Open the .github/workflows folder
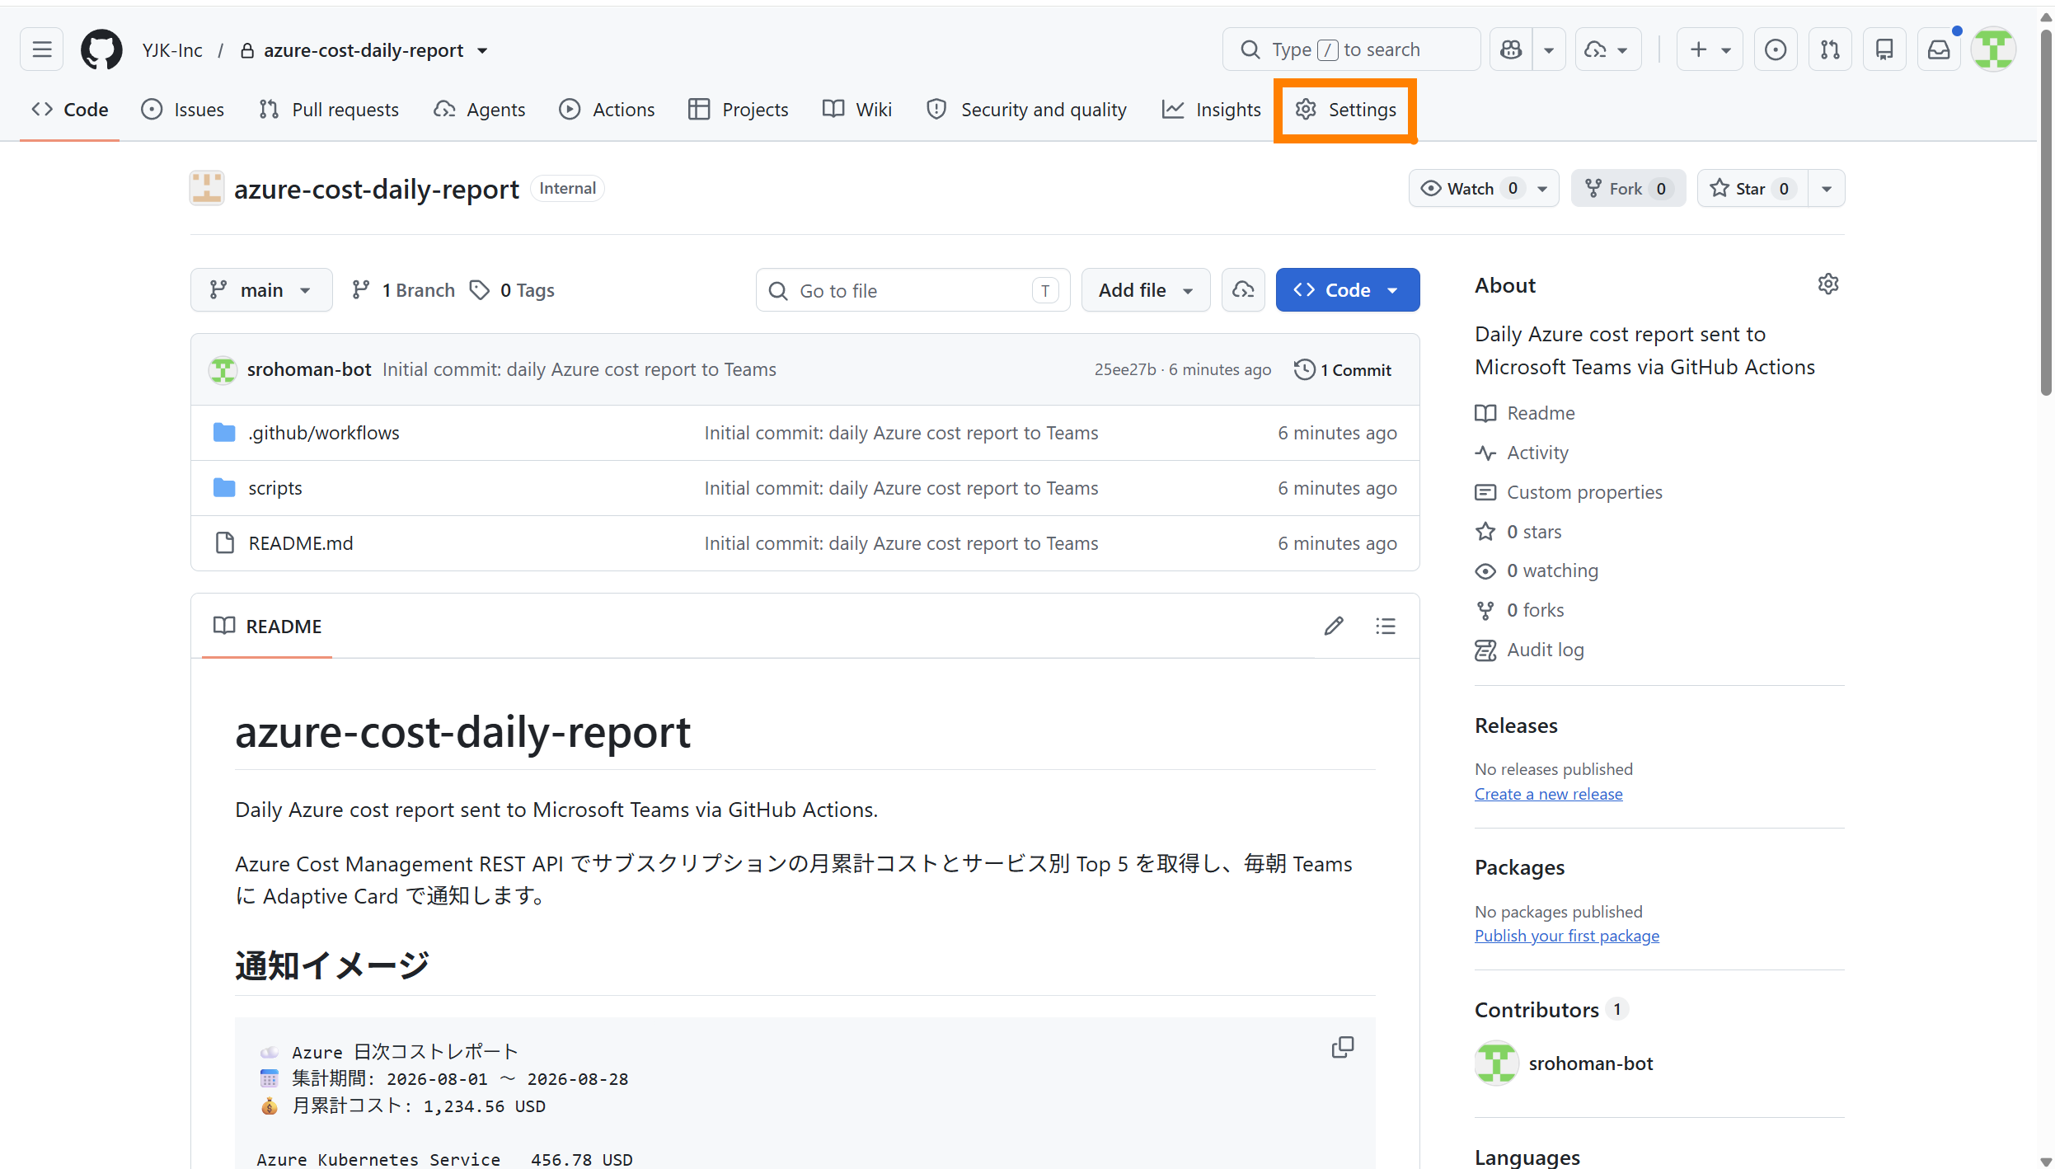Image resolution: width=2055 pixels, height=1169 pixels. point(324,433)
